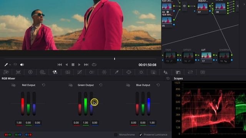246x138 pixels.
Task: Reset the entire RGB Mixer palette
Action: [x=168, y=78]
